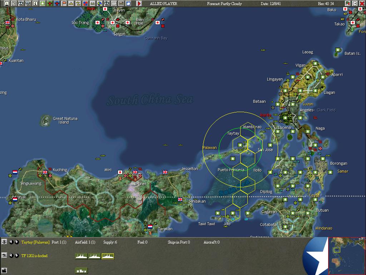Click 'Ships in Port: 0' text
366x275 pixels.
(179, 242)
